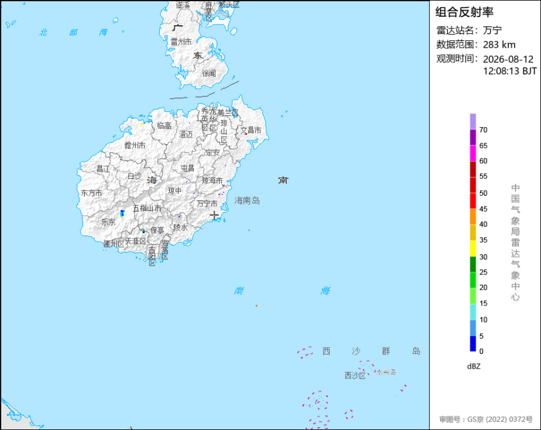Click the observation time 12:08:13 BJT

510,71
